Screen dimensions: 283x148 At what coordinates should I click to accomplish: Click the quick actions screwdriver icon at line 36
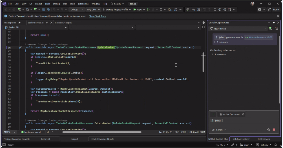(20, 47)
